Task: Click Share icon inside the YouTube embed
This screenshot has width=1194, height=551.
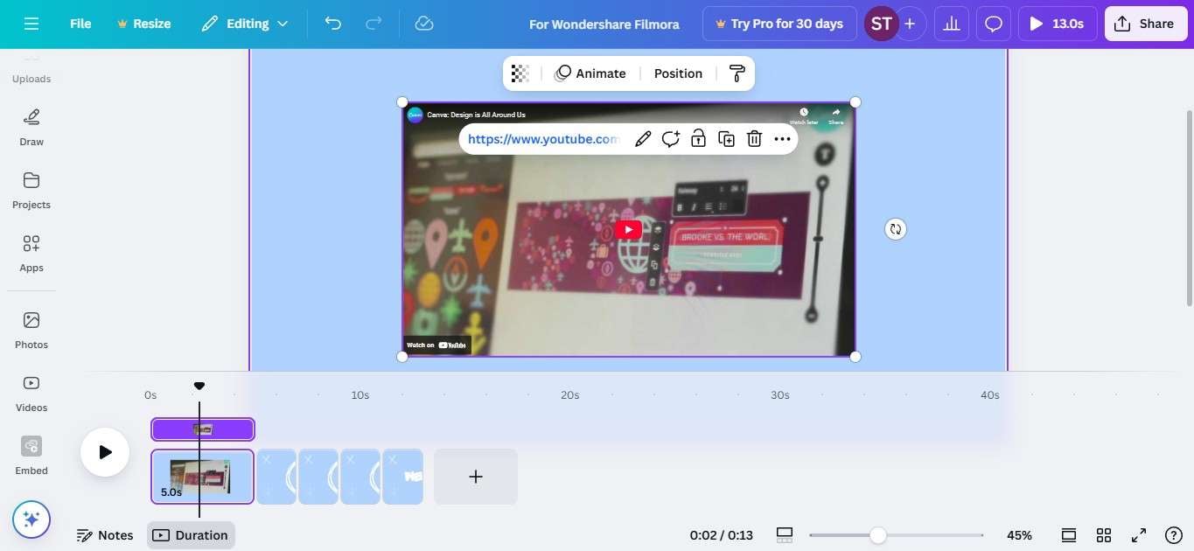Action: [835, 115]
